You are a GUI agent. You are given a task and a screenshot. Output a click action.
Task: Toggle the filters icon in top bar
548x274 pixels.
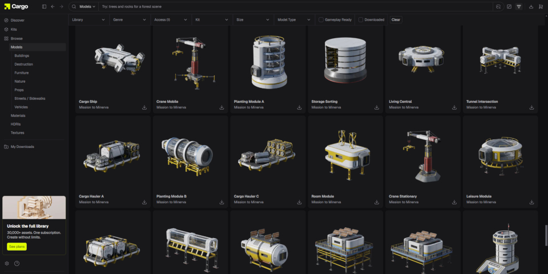519,7
